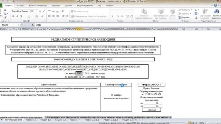
Task: Click the Percent Style icon
Action: (x=118, y=16)
